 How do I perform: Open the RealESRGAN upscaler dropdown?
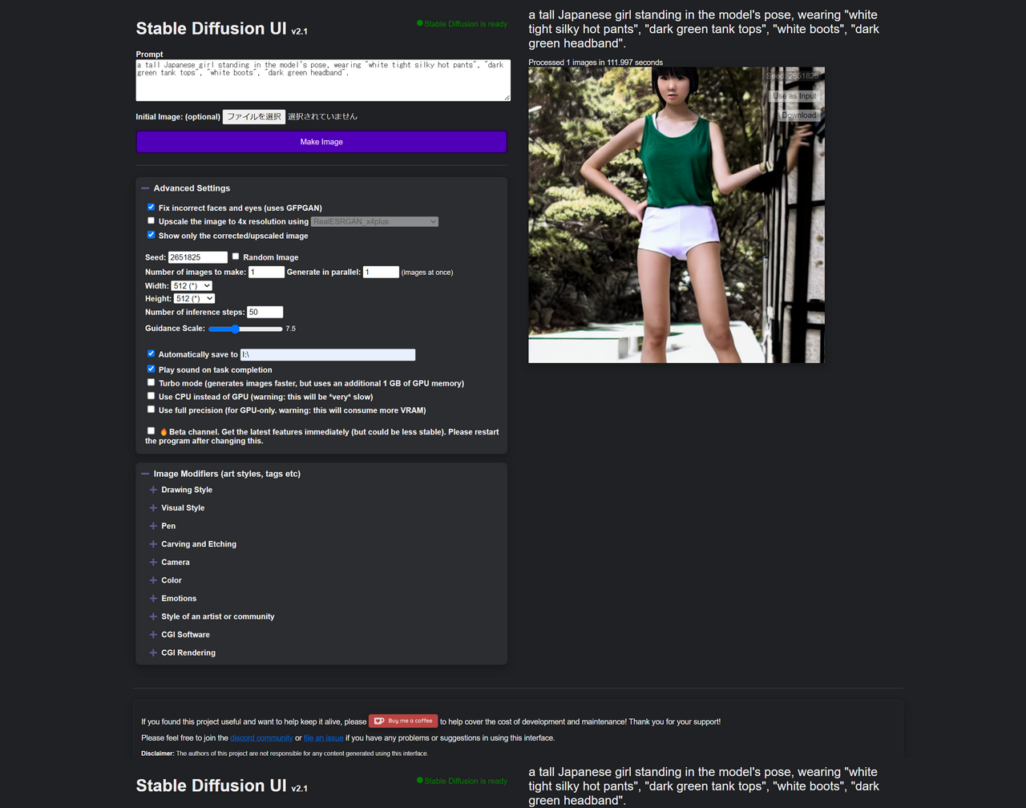(374, 221)
